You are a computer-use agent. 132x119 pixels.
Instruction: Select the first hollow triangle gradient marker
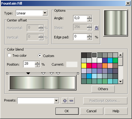pos(43,73)
